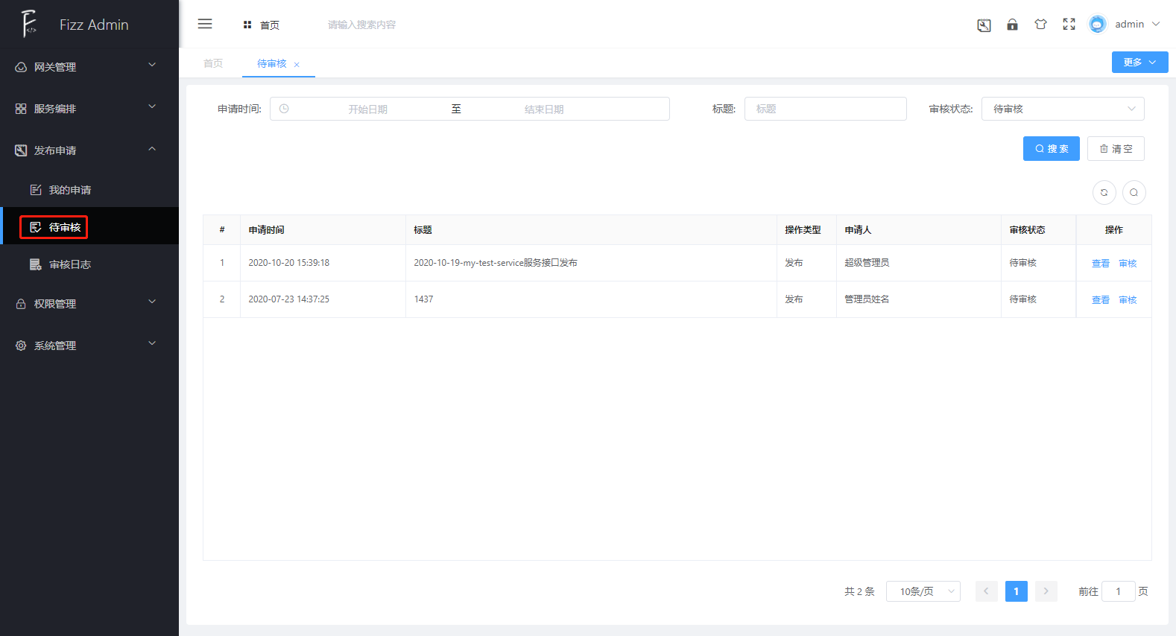Expand the 系统管理 menu chevron
This screenshot has width=1176, height=636.
click(x=152, y=343)
